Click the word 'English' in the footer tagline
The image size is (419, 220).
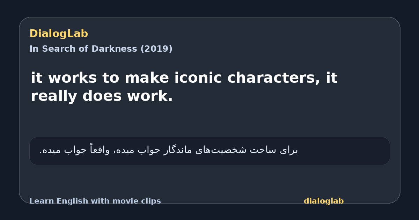[x=73, y=201]
